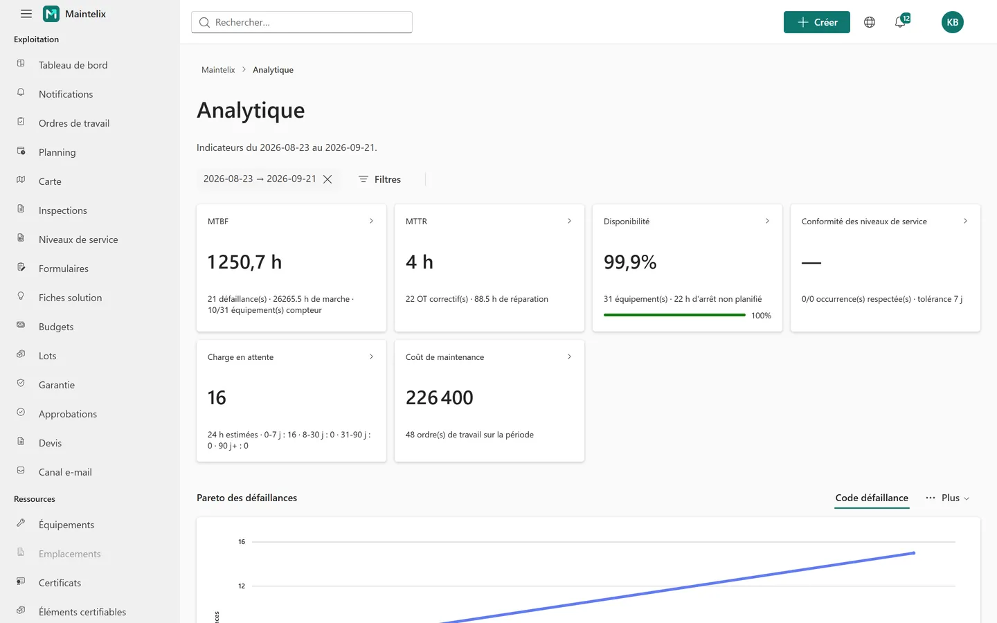Click the Créer button
Screen dimensions: 997x623
point(817,22)
